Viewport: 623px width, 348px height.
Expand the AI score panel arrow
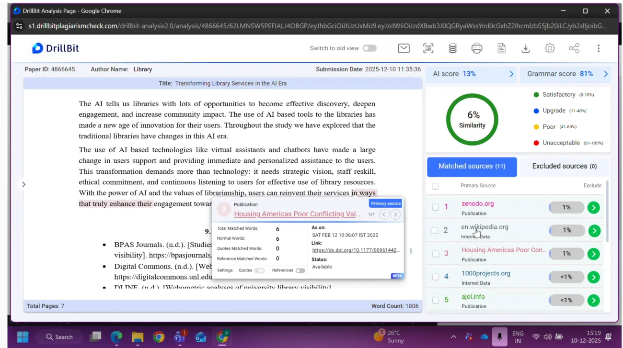pyautogui.click(x=511, y=74)
